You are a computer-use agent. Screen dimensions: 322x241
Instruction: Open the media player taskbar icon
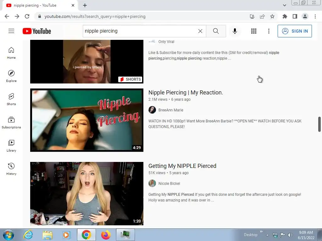click(66, 235)
